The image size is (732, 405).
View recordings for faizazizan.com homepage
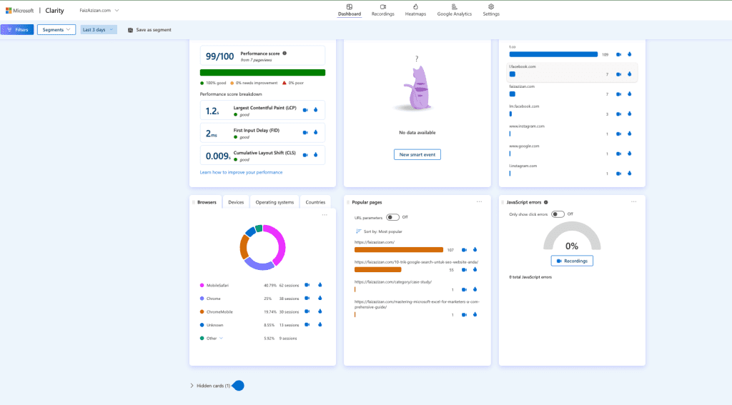[x=464, y=250]
